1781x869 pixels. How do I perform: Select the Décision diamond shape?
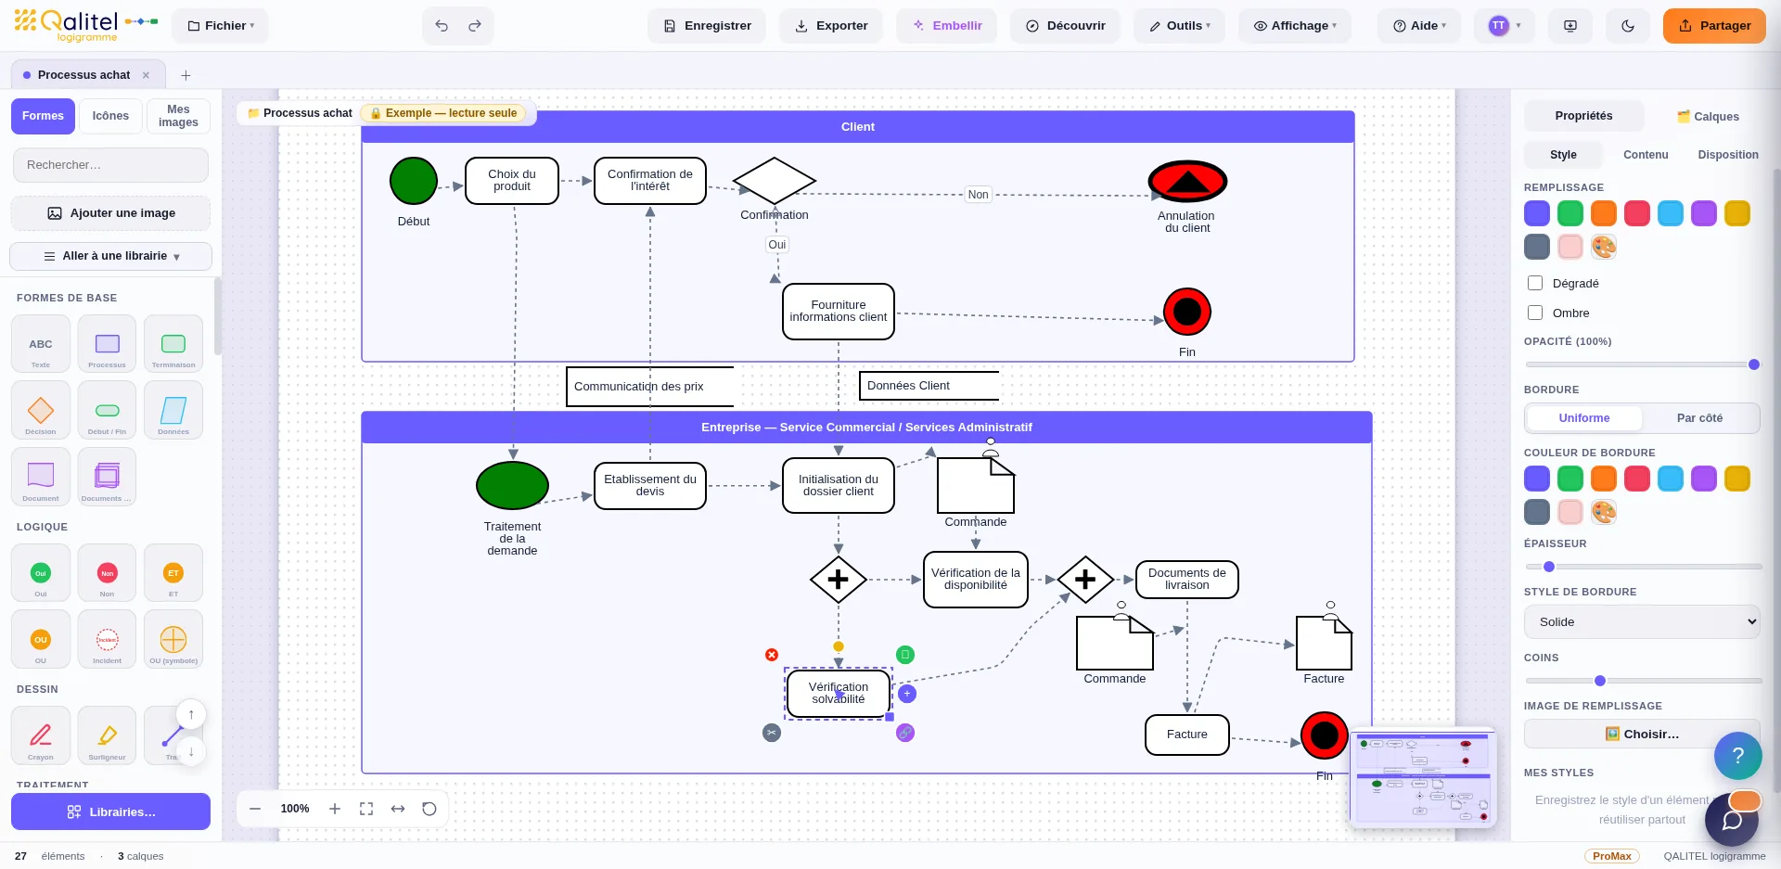[41, 410]
